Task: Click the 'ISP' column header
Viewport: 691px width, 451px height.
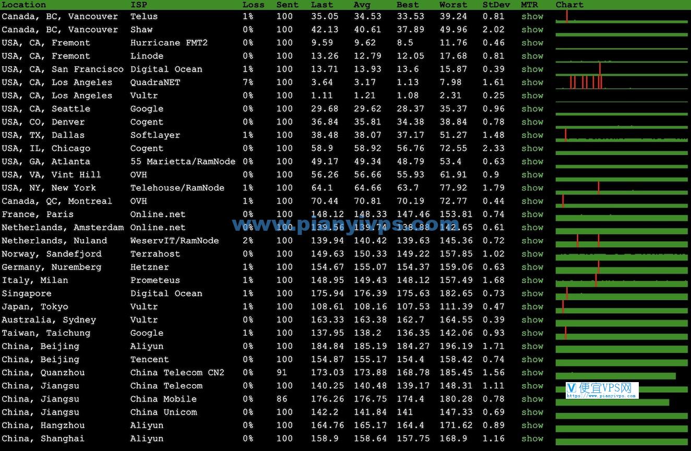Action: (139, 5)
